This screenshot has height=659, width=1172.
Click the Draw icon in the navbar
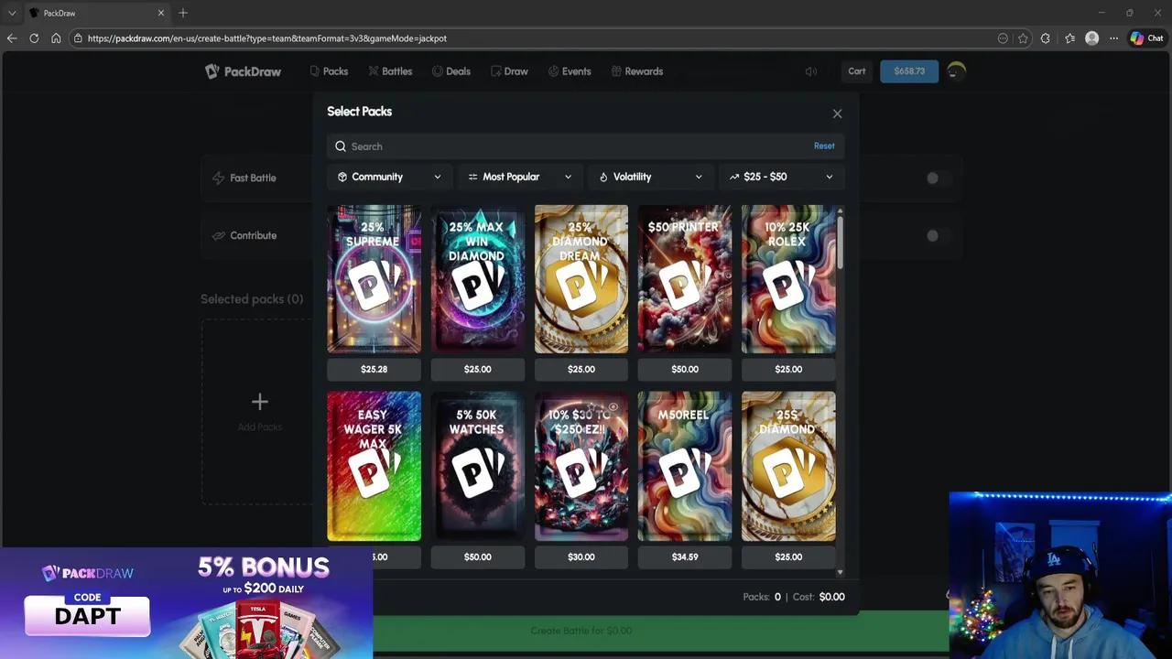[495, 70]
